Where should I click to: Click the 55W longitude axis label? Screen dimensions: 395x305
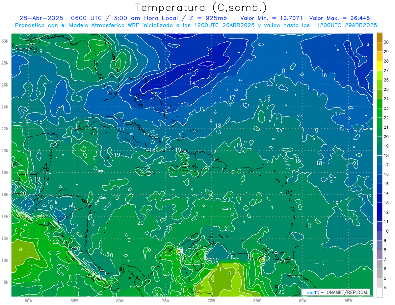click(349, 301)
